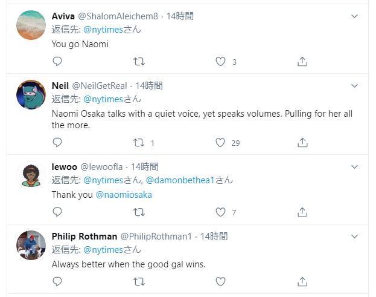Click @nytimes link in Aviva's reply
The height and width of the screenshot is (297, 376).
[x=103, y=30]
